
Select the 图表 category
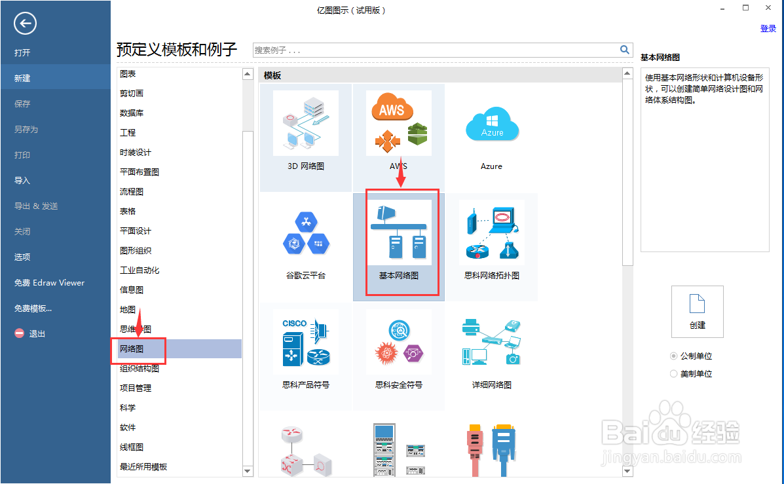[x=128, y=73]
